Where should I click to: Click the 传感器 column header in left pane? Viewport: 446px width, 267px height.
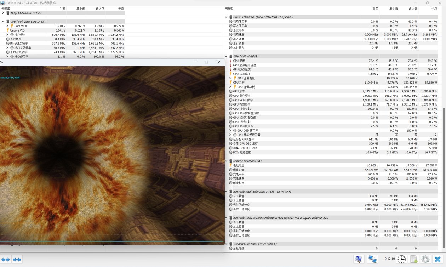click(x=23, y=8)
